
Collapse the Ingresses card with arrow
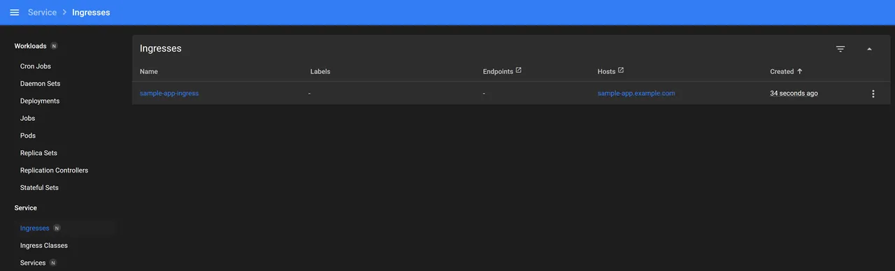point(870,49)
